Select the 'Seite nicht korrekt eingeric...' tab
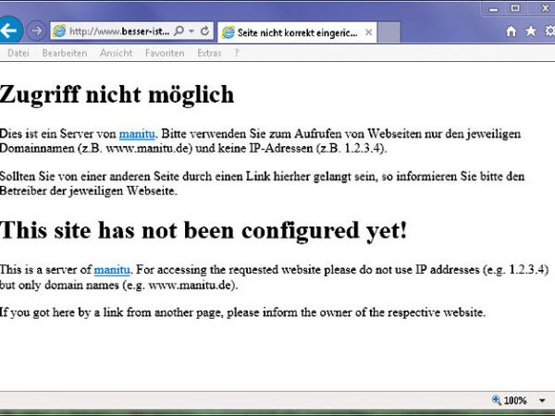 coord(297,32)
